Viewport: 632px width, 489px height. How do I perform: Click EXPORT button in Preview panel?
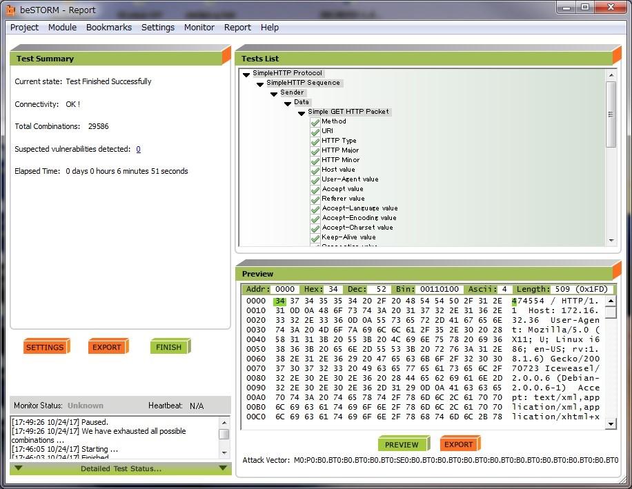pos(460,444)
